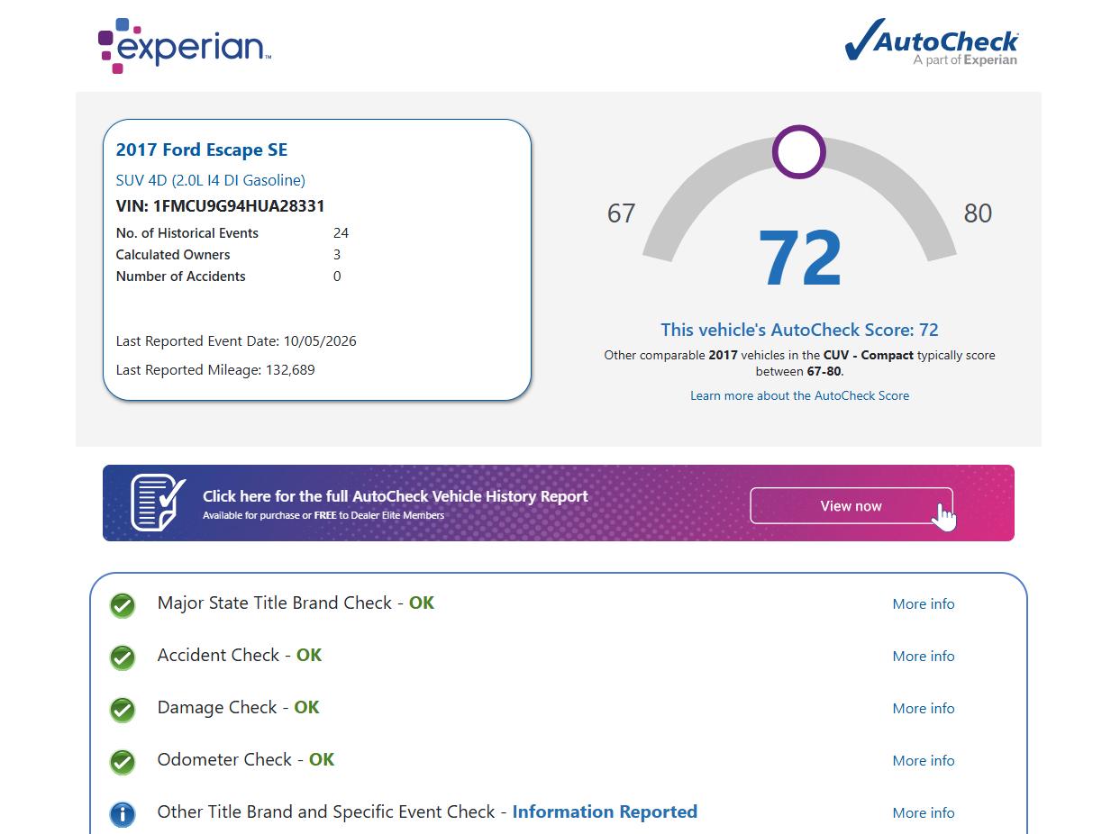Click the VIN 1FMCU9G94HUA28331 text
The width and height of the screenshot is (1111, 834).
(x=221, y=206)
